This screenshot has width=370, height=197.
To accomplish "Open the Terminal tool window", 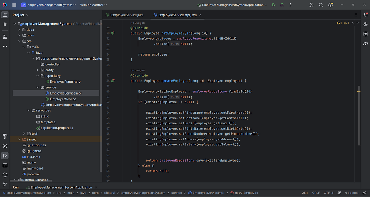I will click(x=5, y=165).
